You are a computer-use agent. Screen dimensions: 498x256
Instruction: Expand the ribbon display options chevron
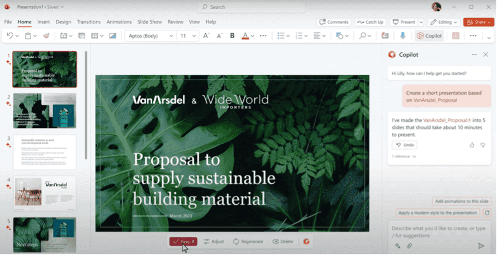coord(489,38)
